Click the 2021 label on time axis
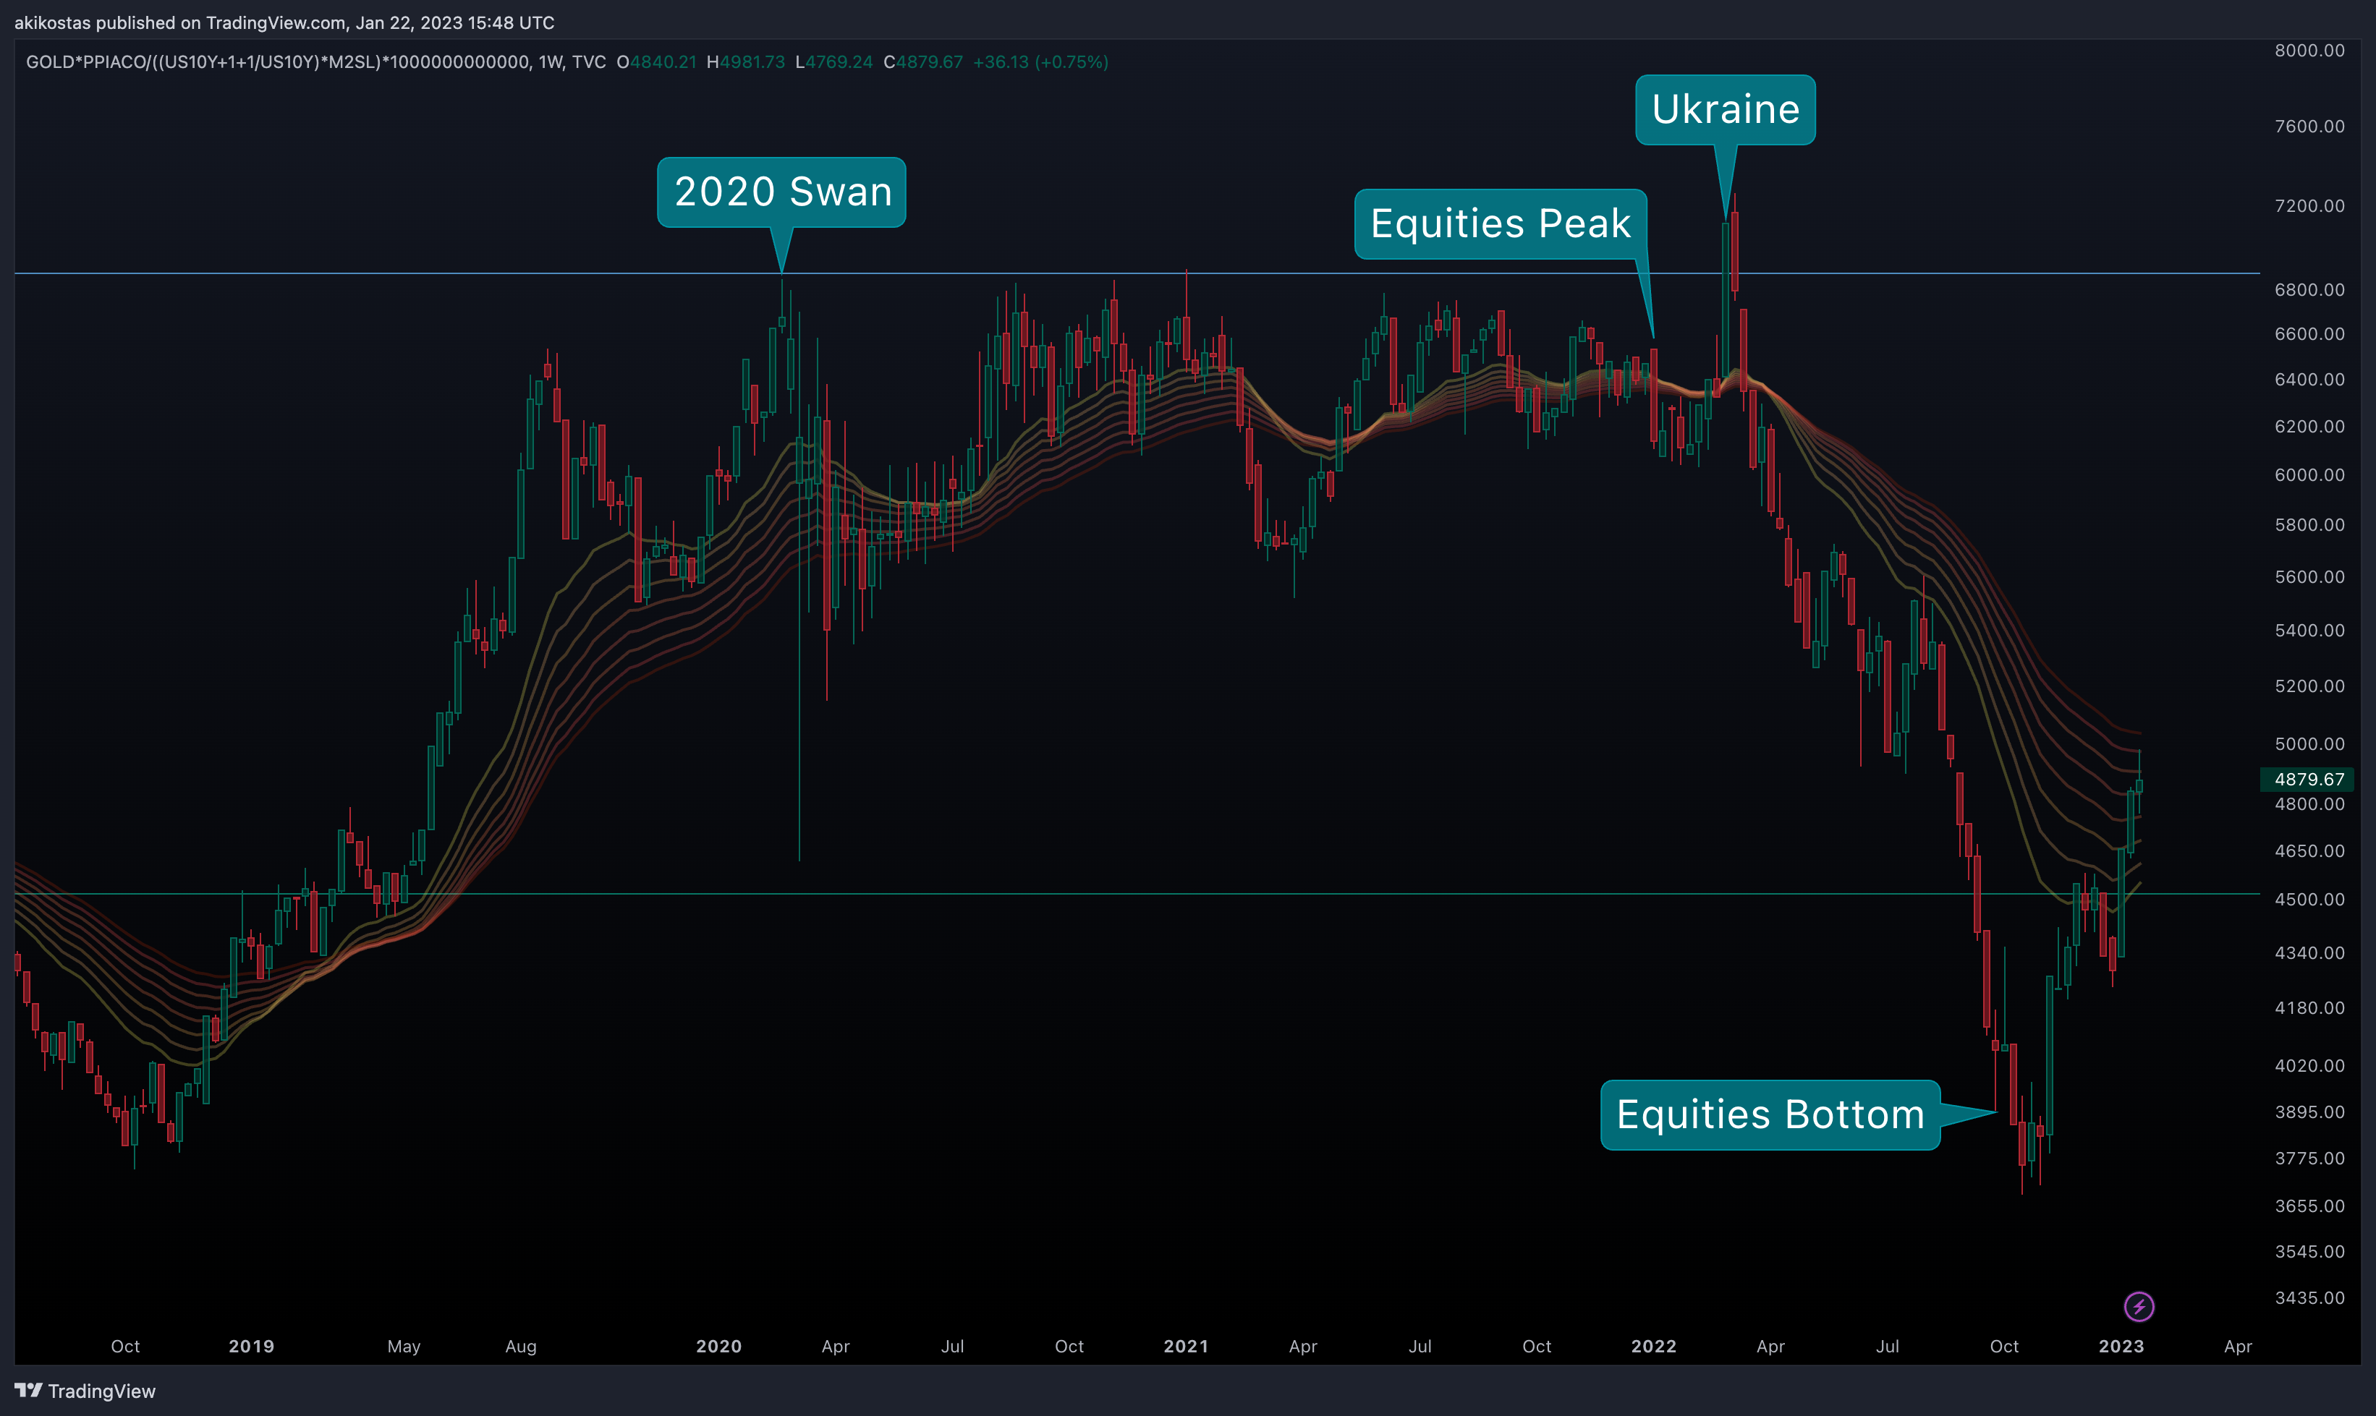The image size is (2376, 1416). tap(1186, 1347)
